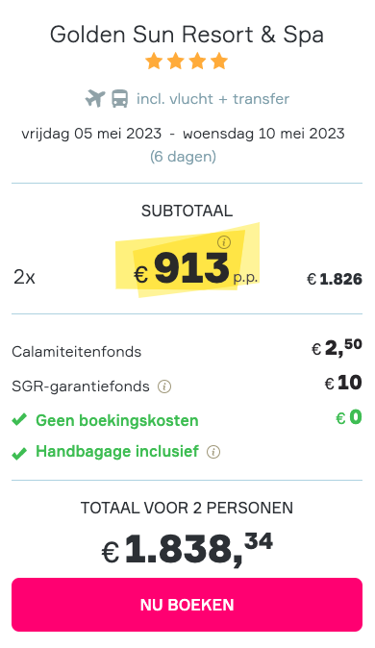Click the Handbagage inclusief label
The height and width of the screenshot is (648, 375).
coord(117,451)
